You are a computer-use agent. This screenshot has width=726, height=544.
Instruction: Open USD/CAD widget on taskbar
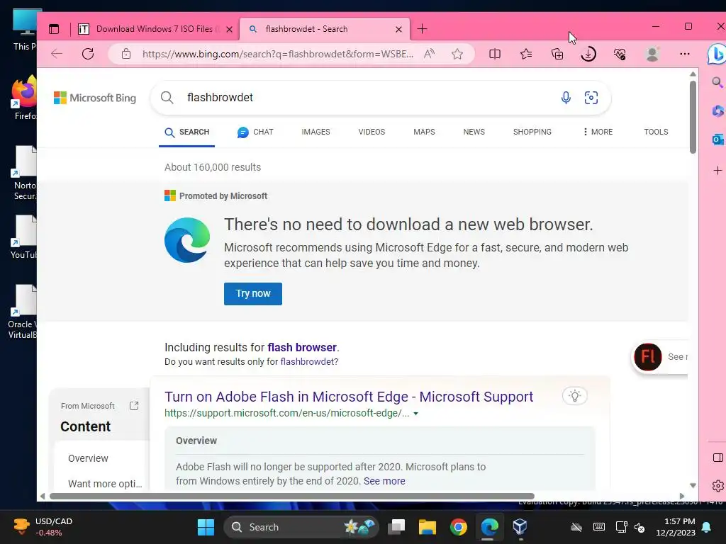(x=43, y=527)
